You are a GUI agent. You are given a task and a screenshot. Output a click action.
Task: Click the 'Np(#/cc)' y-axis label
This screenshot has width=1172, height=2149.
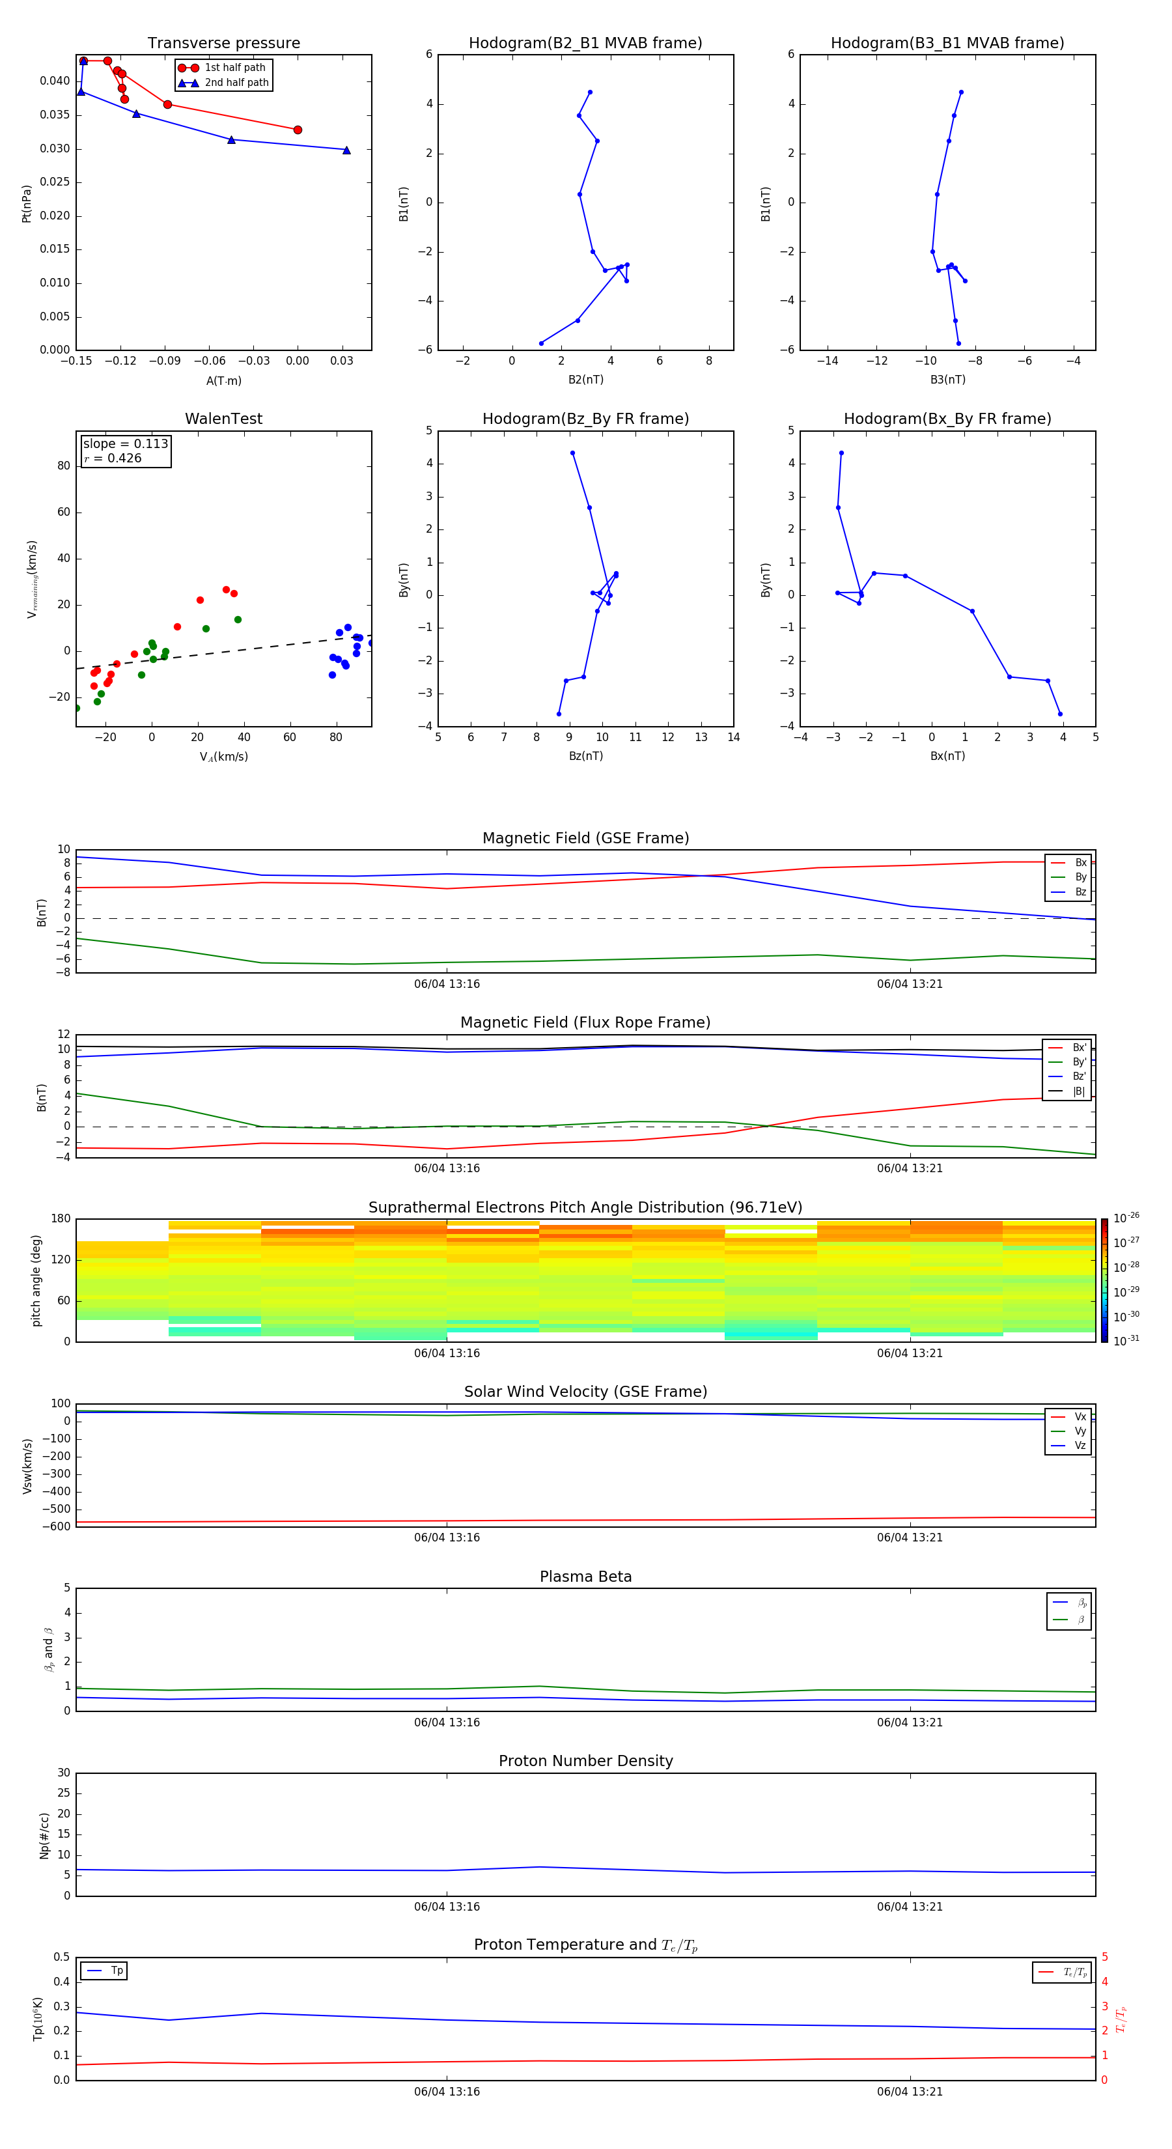pyautogui.click(x=44, y=1835)
